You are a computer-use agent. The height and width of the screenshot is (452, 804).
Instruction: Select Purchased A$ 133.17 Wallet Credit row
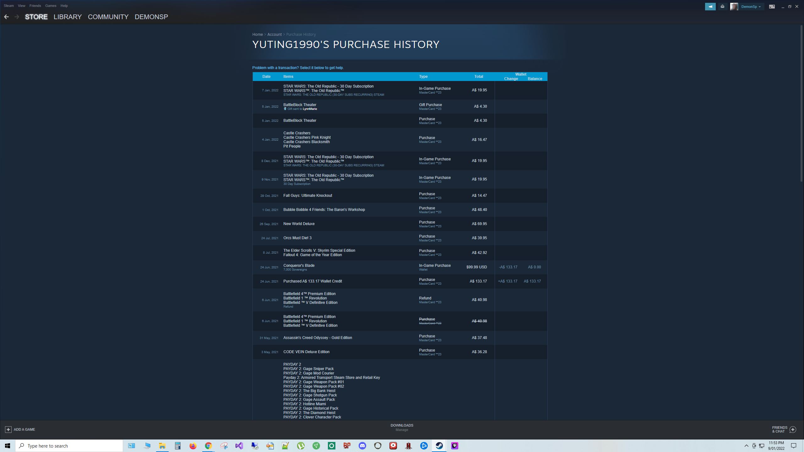pos(400,281)
